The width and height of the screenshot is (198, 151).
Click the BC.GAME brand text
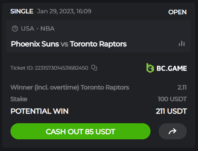[x=172, y=68]
